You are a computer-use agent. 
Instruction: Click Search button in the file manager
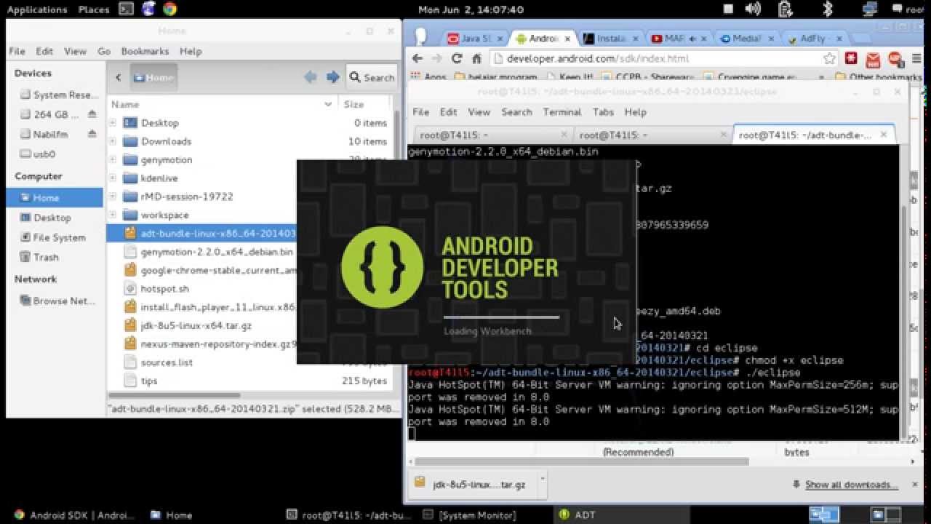(371, 78)
